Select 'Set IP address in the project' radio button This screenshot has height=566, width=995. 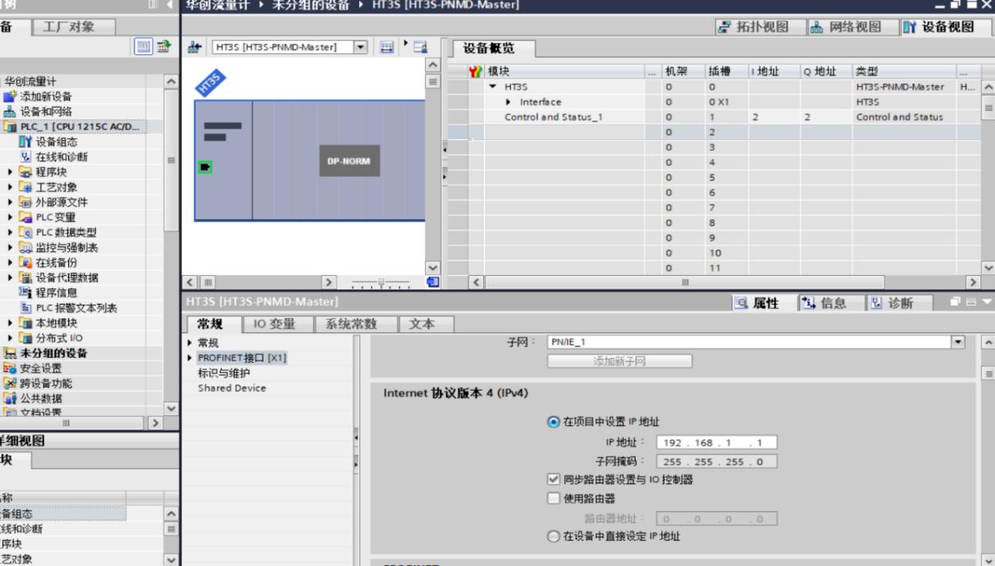point(553,422)
